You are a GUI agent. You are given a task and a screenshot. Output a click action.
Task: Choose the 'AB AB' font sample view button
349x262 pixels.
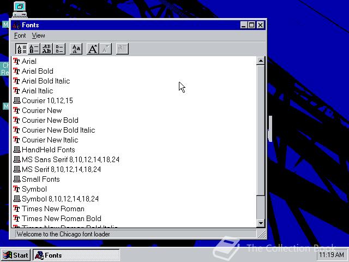click(47, 49)
